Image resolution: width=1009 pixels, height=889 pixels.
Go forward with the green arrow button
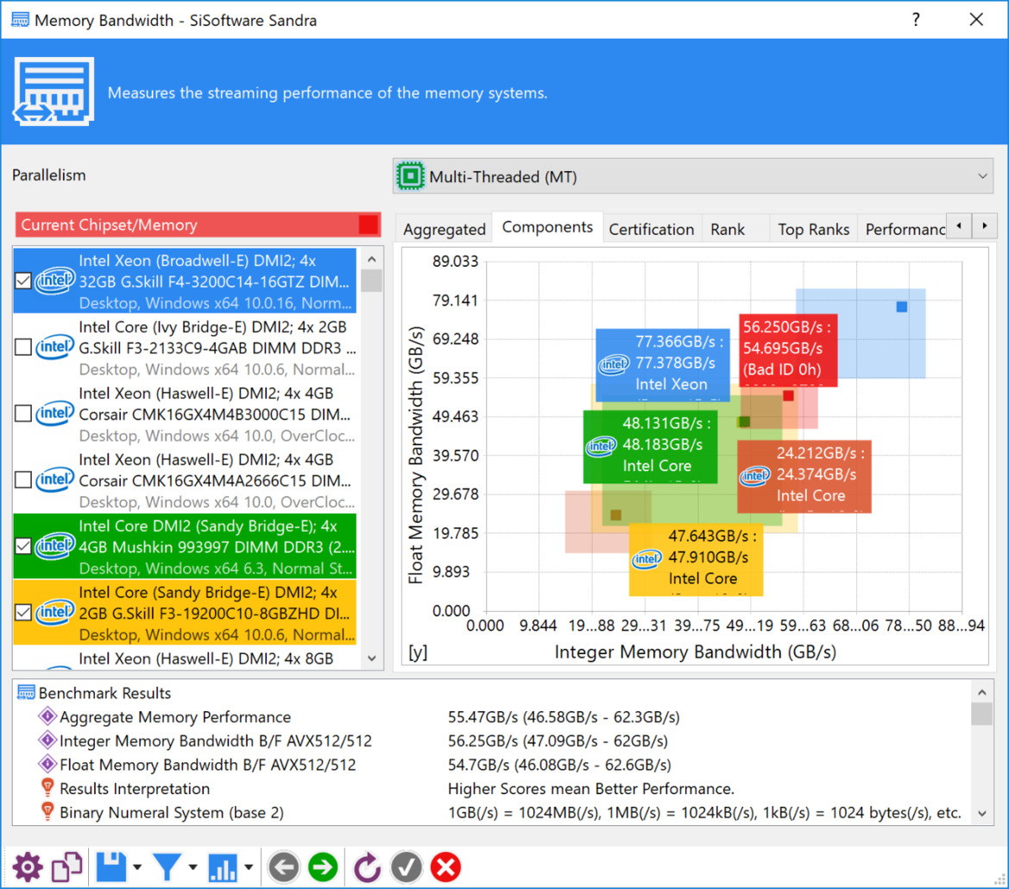click(323, 867)
